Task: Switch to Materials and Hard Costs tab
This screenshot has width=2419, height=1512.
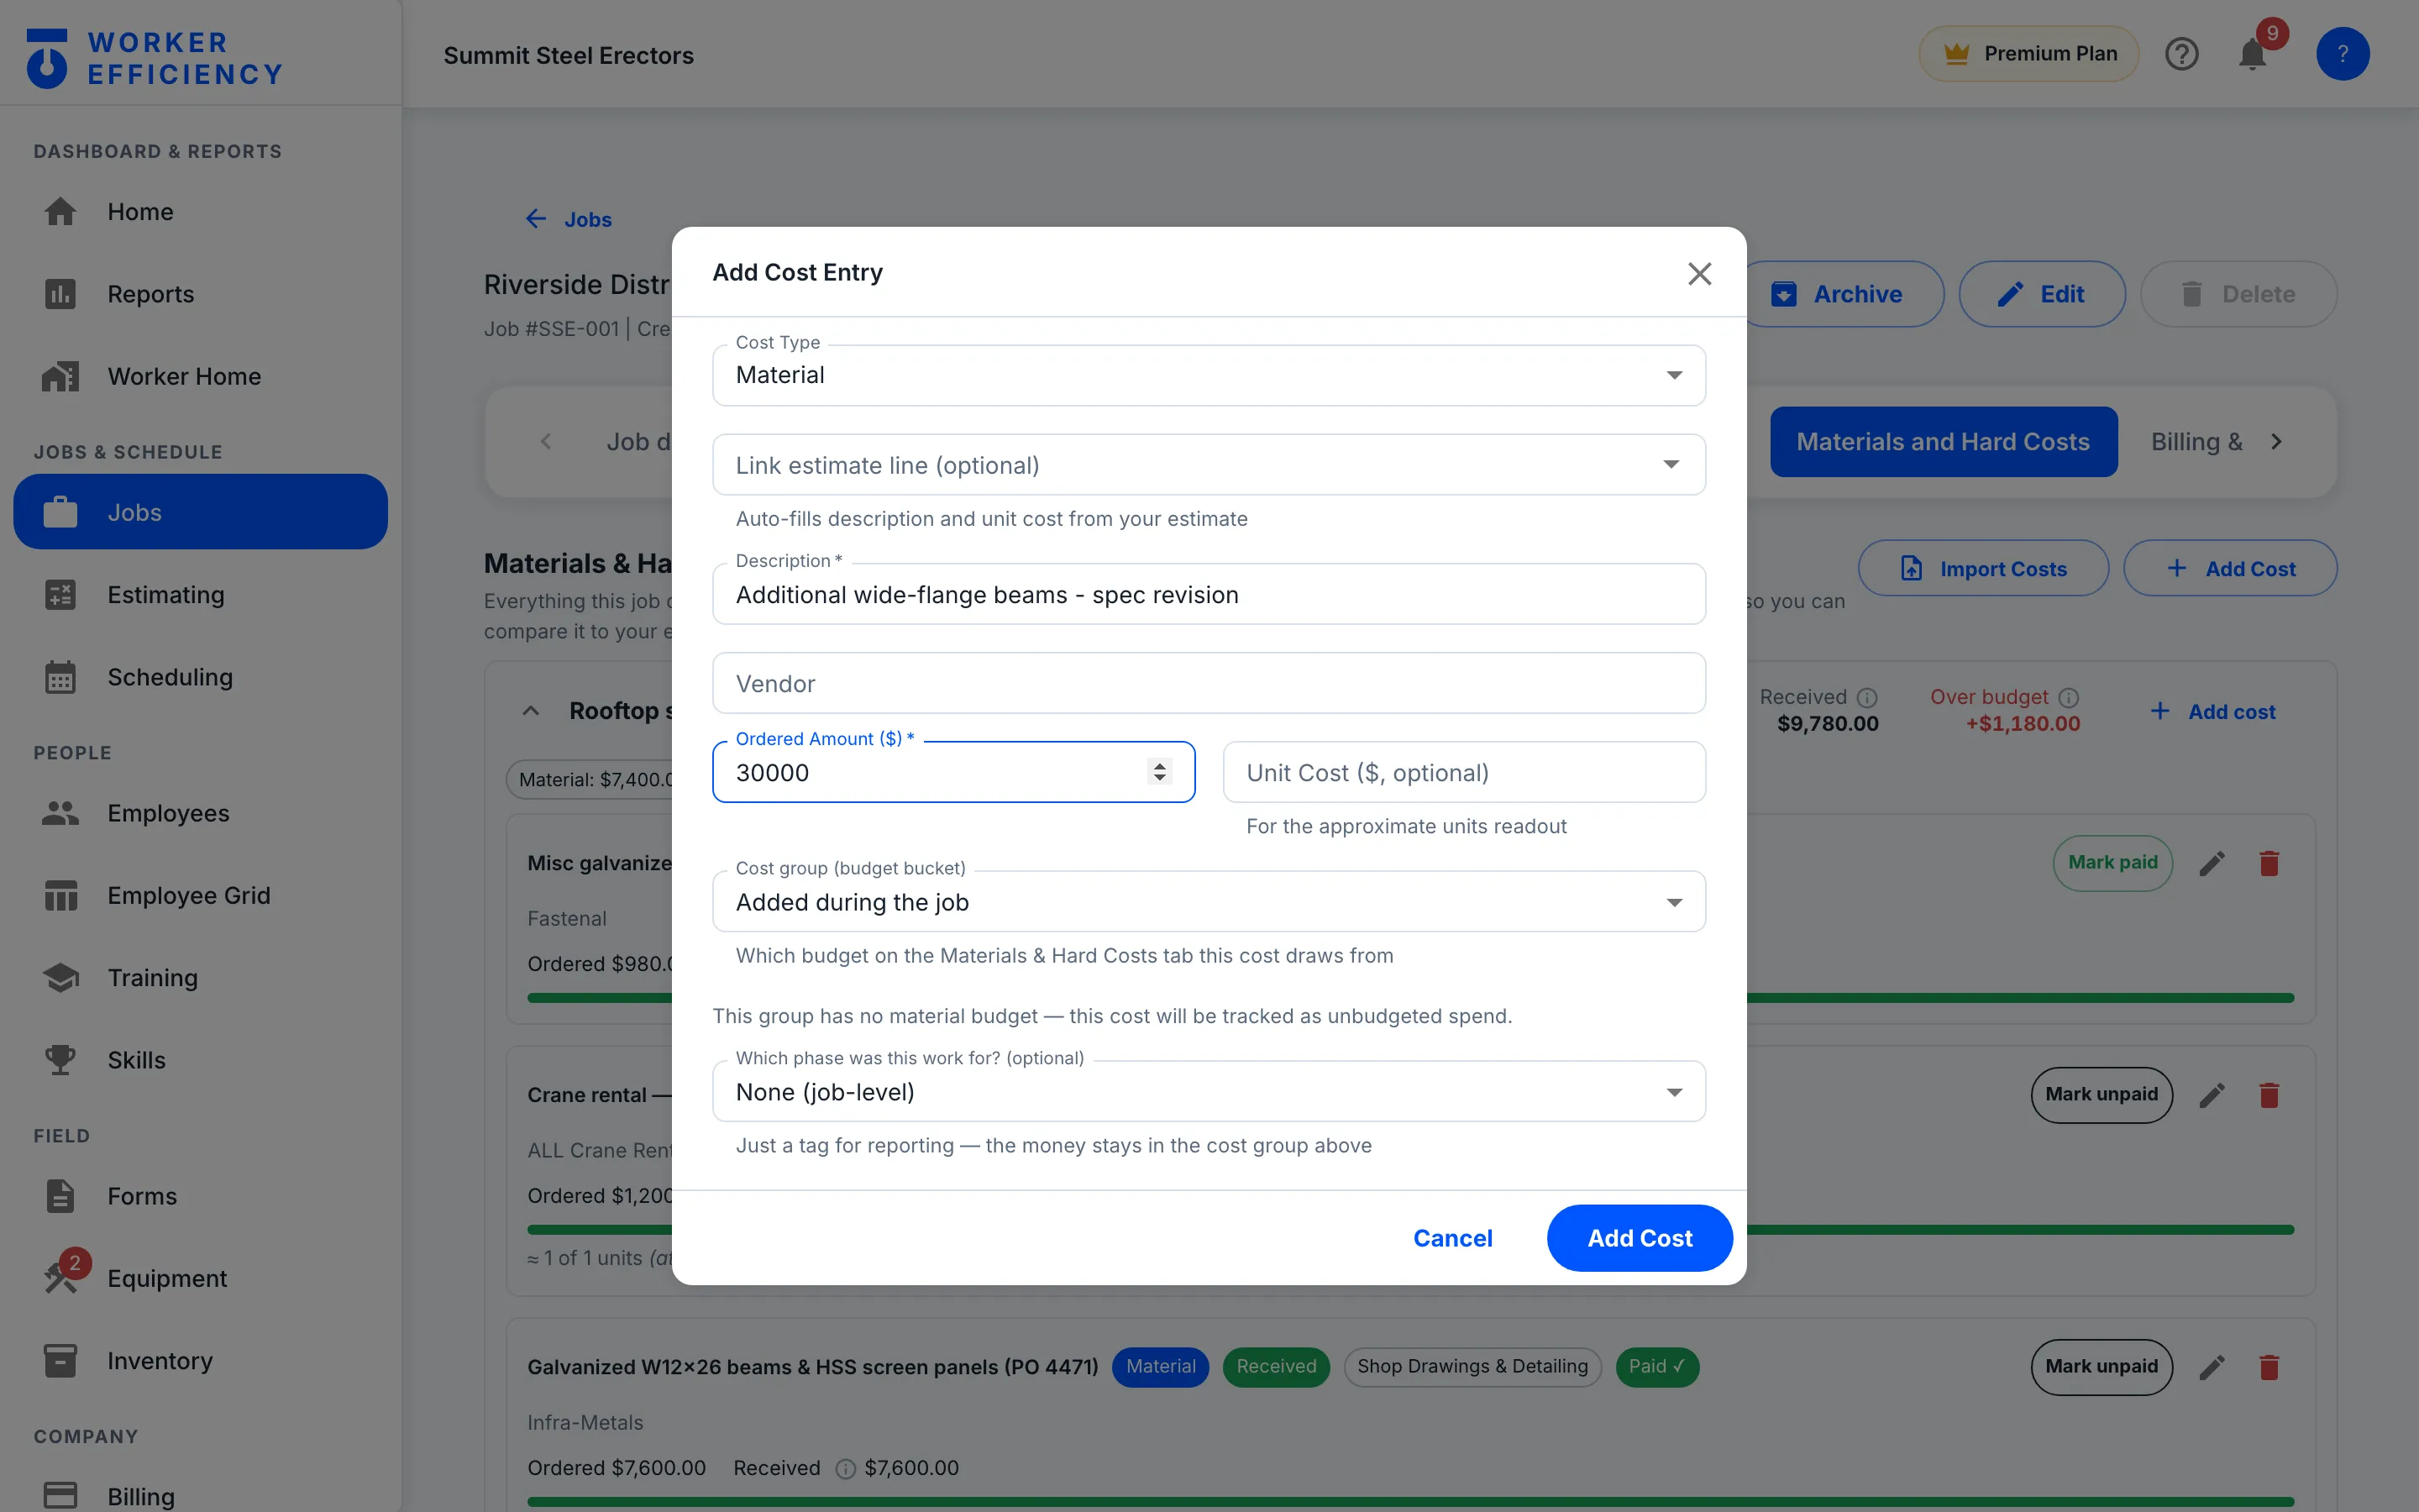Action: (x=1944, y=442)
